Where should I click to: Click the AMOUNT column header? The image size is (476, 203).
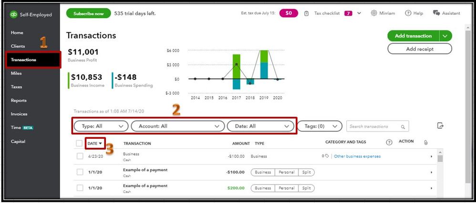point(241,144)
